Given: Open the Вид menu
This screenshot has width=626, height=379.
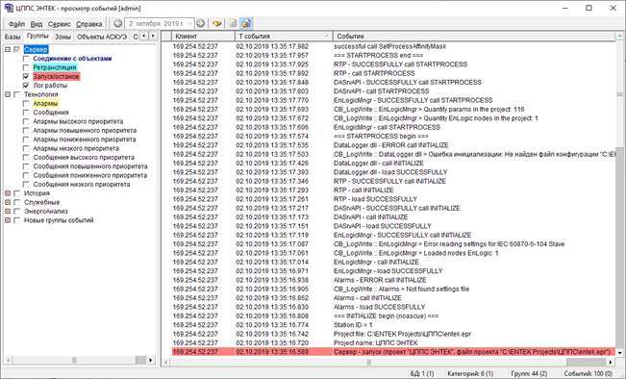Looking at the screenshot, I should click(37, 24).
